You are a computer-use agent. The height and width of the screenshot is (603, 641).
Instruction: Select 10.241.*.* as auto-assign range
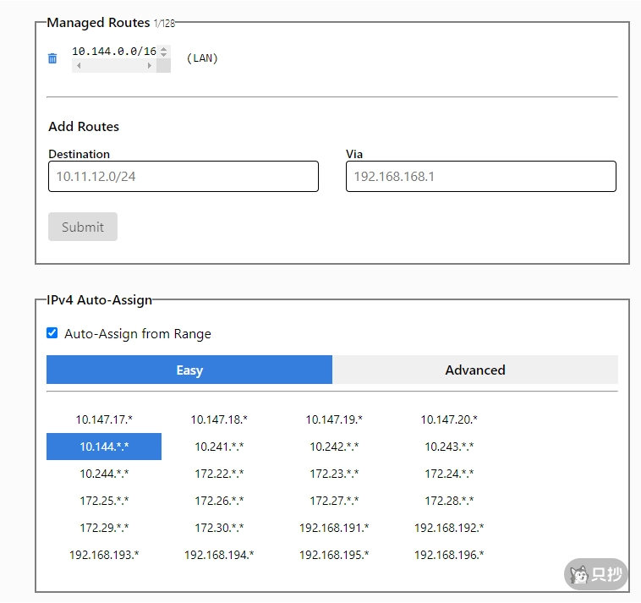219,447
